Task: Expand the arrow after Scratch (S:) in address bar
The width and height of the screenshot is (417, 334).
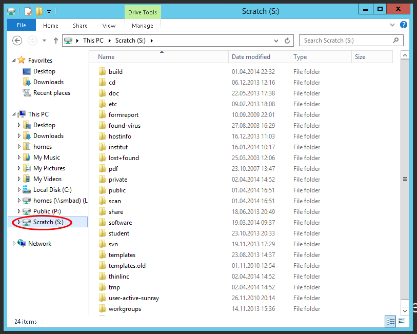Action: [x=152, y=41]
